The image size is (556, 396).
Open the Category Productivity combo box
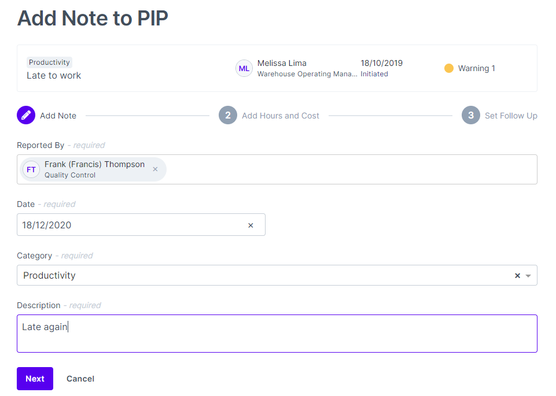click(260, 275)
